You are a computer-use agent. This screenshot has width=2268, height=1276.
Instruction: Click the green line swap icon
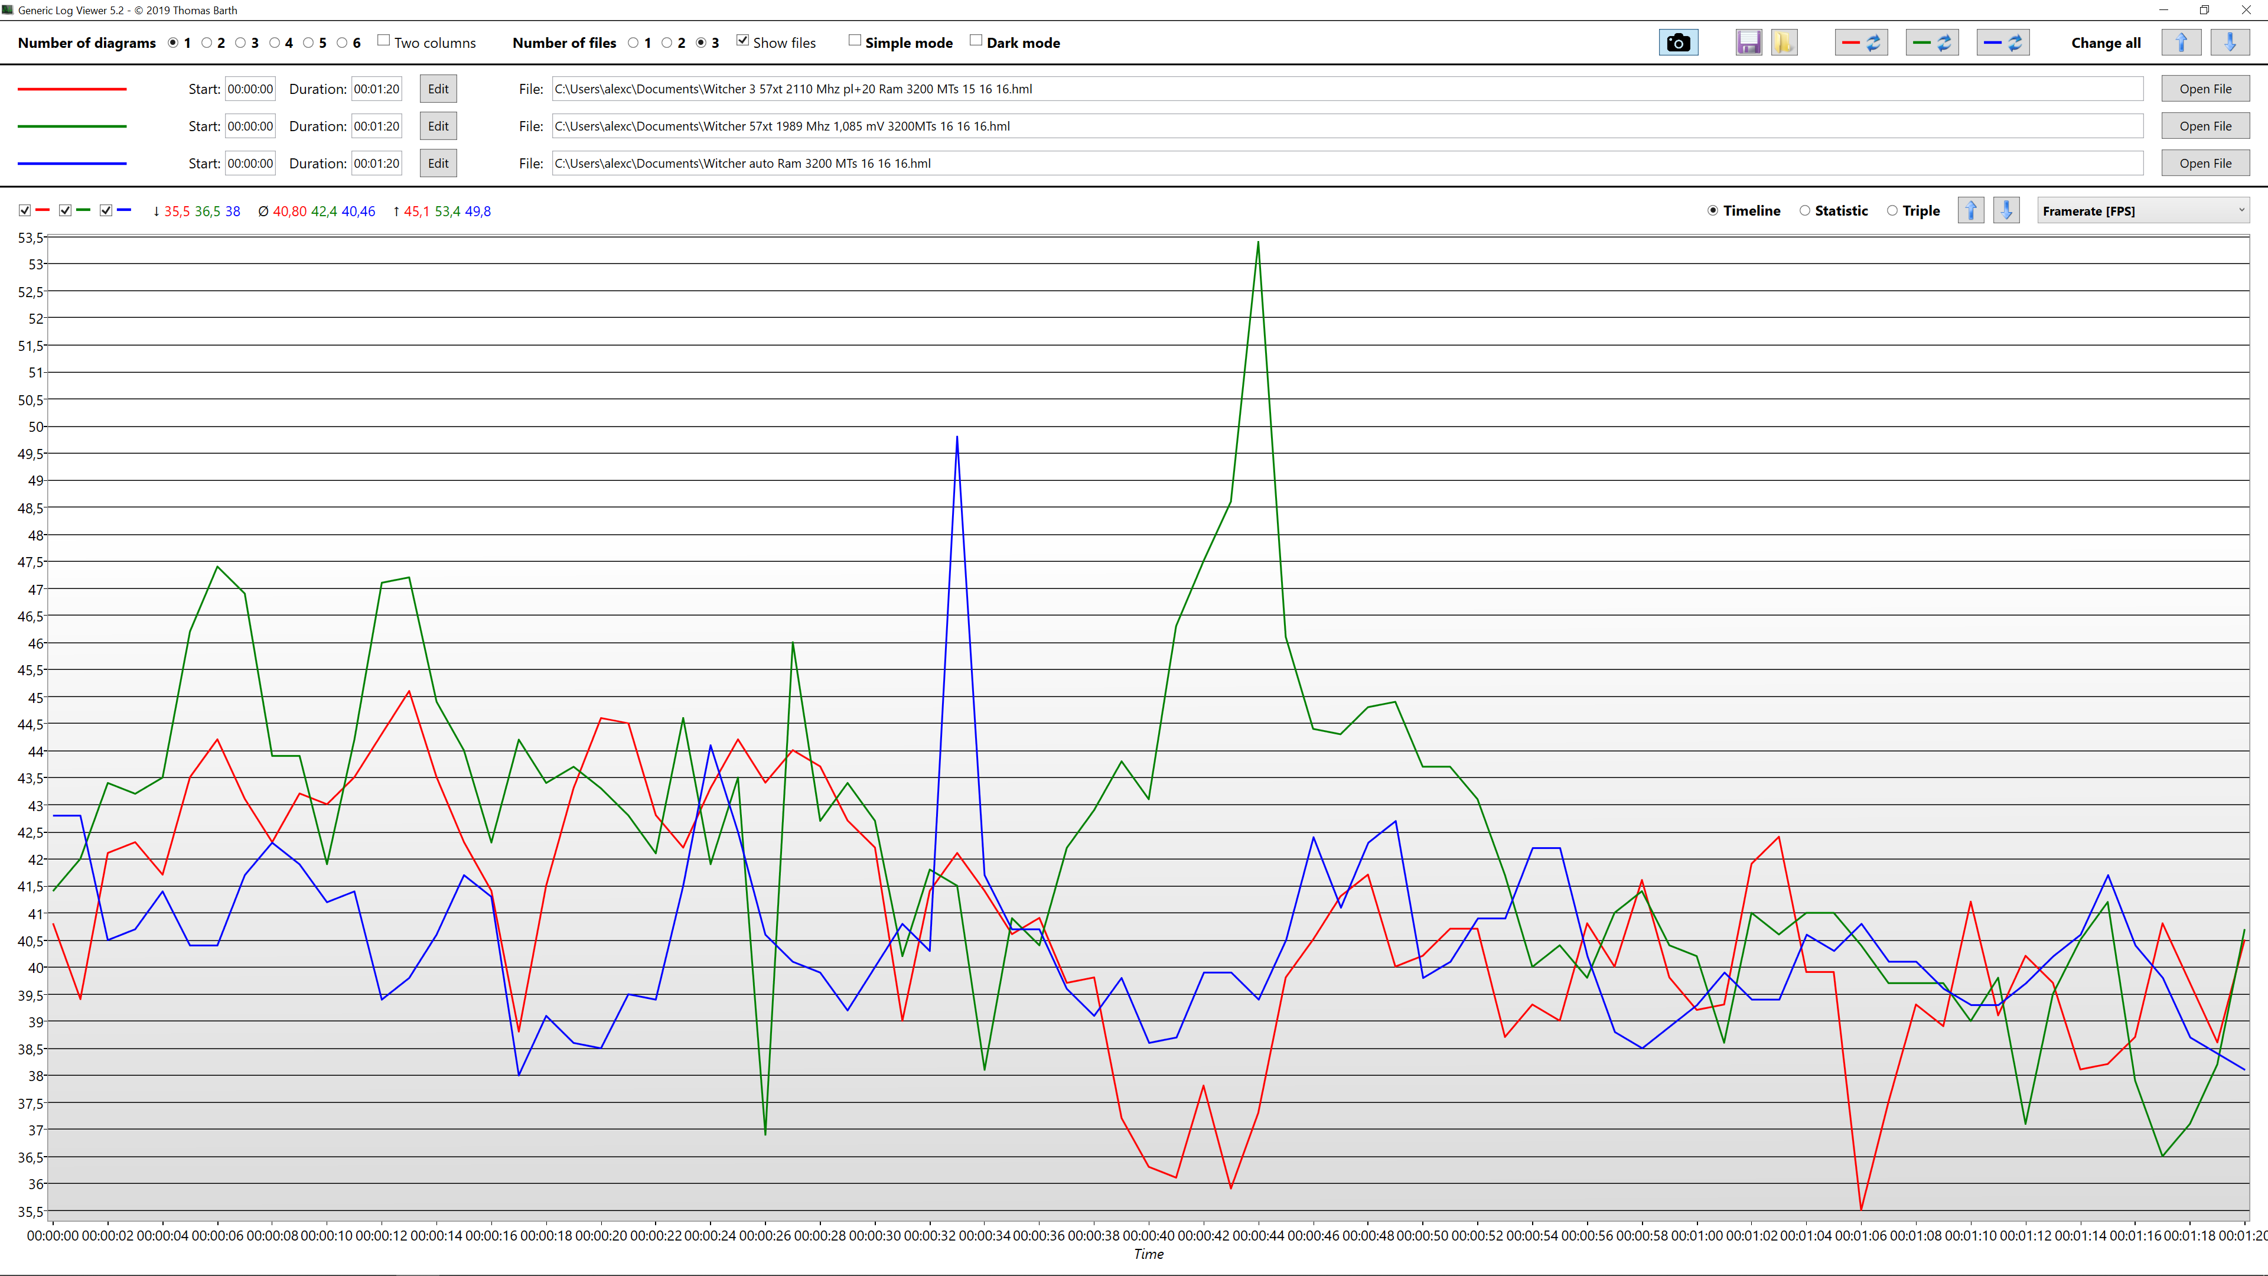click(1932, 43)
